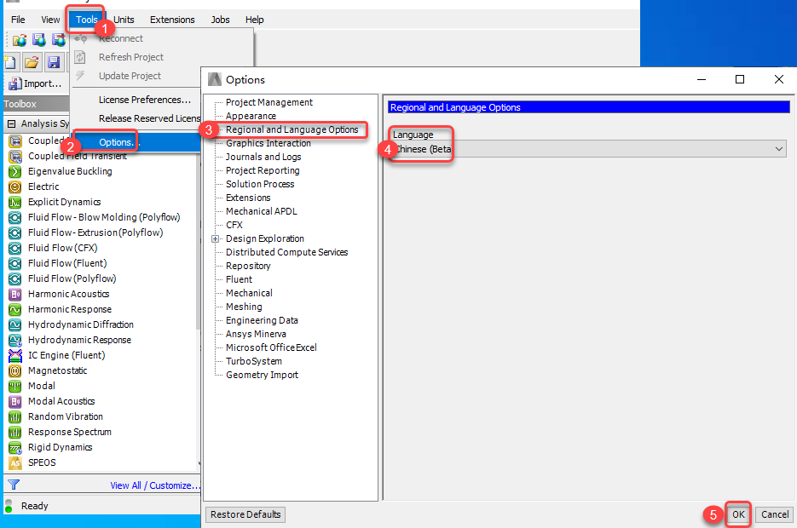Click the save-as-to-web disk with arrow icon

click(x=59, y=40)
